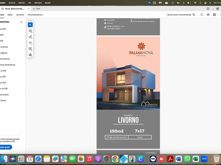
Task: Star the PALM_BROUCHURE document as favorite
Action: [2, 9]
